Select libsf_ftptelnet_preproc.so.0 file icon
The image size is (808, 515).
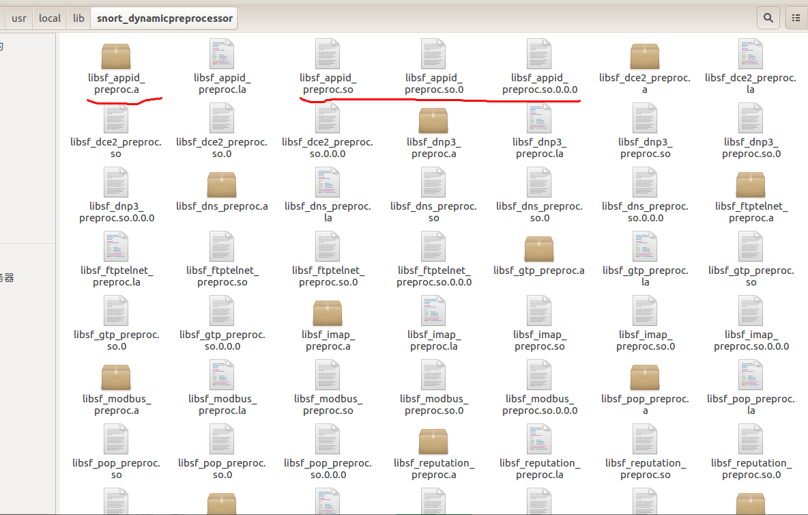pos(328,247)
